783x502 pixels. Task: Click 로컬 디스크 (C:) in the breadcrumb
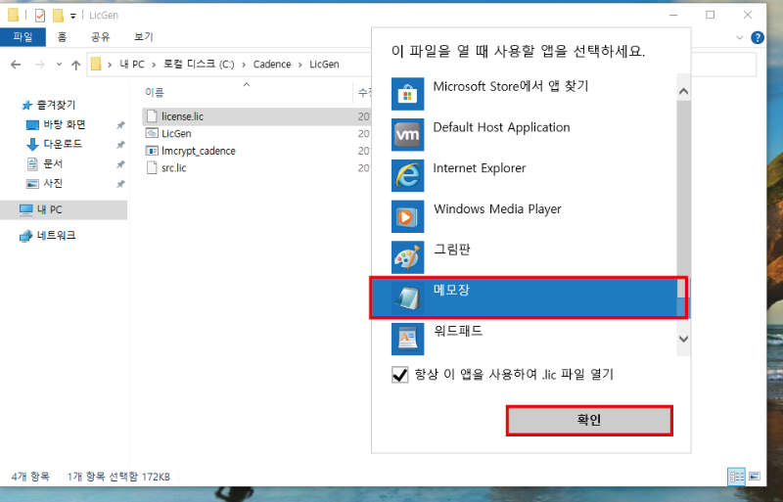tap(199, 65)
